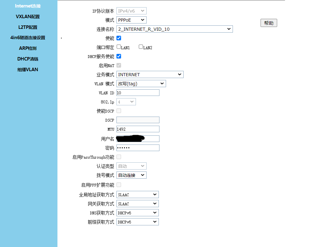Click the 帮助 help button
The height and width of the screenshot is (247, 323).
tap(269, 23)
